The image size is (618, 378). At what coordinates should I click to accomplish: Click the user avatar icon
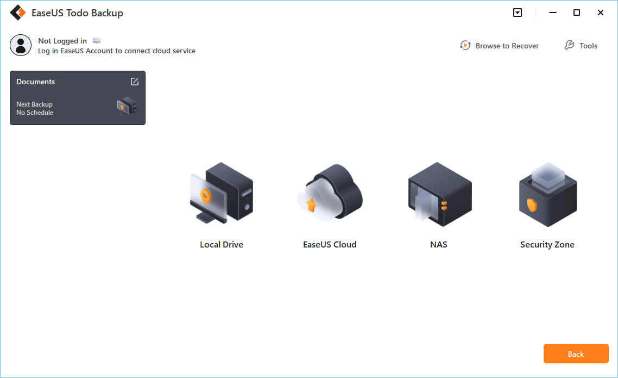(x=21, y=45)
